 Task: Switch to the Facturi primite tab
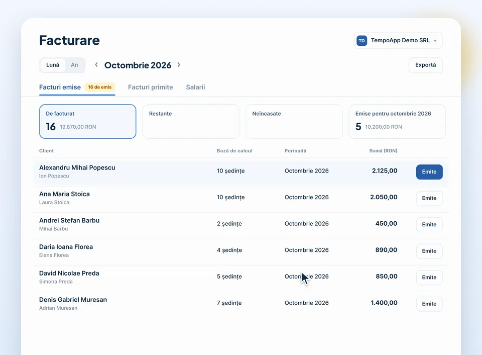point(150,87)
